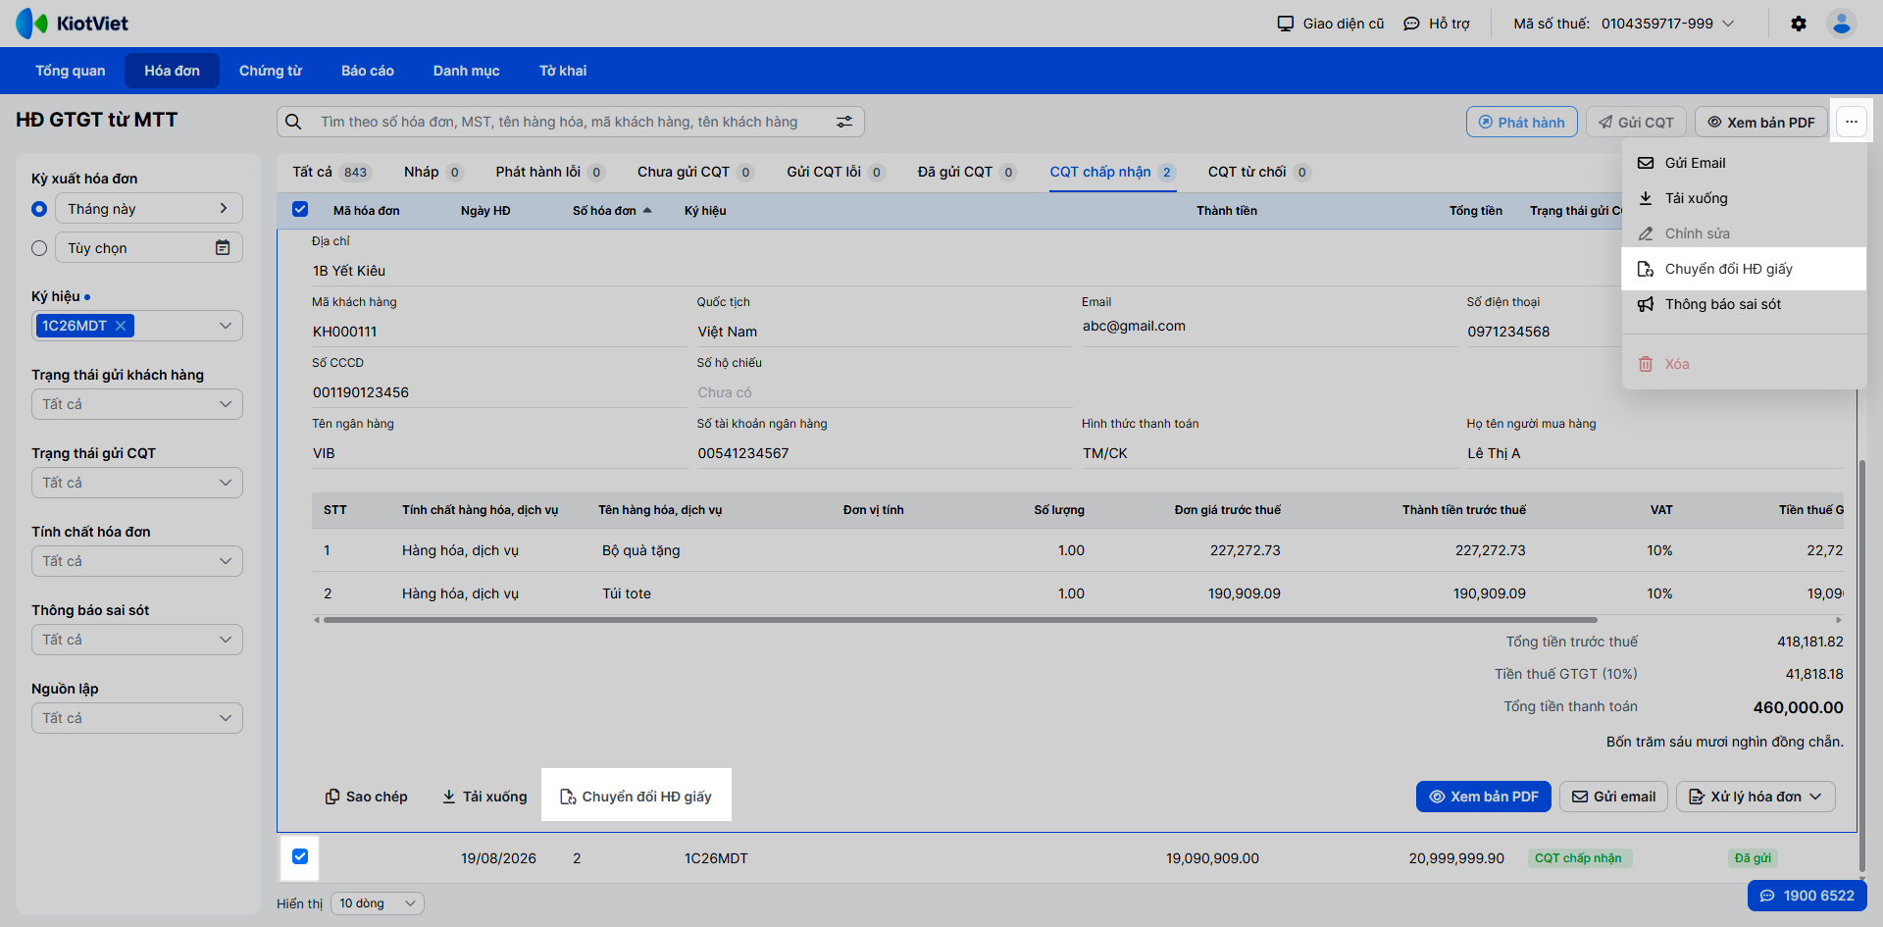Click the Đã gửi status badge
The height and width of the screenshot is (927, 1883).
(1753, 858)
